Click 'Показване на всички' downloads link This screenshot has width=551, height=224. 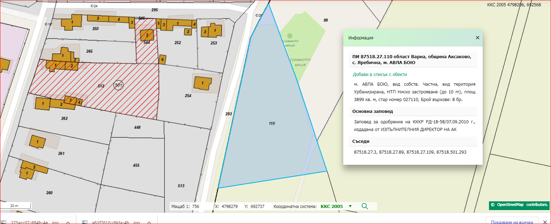click(512, 222)
